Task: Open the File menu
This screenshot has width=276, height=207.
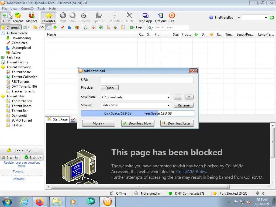Action: [x=4, y=8]
